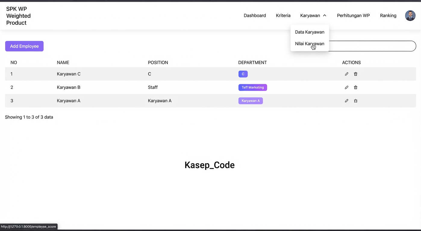Collapse the Karyawan dropdown chevron
Viewport: 421px width, 231px height.
click(x=325, y=16)
